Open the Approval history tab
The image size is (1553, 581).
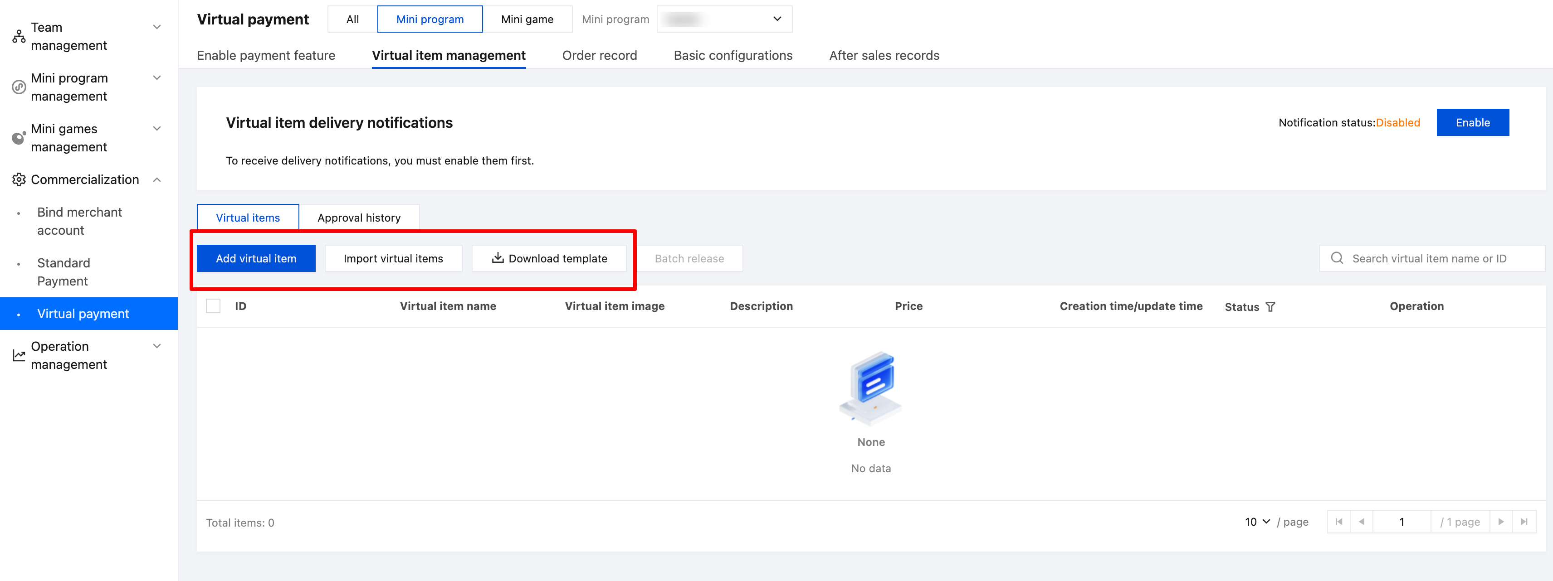[359, 218]
